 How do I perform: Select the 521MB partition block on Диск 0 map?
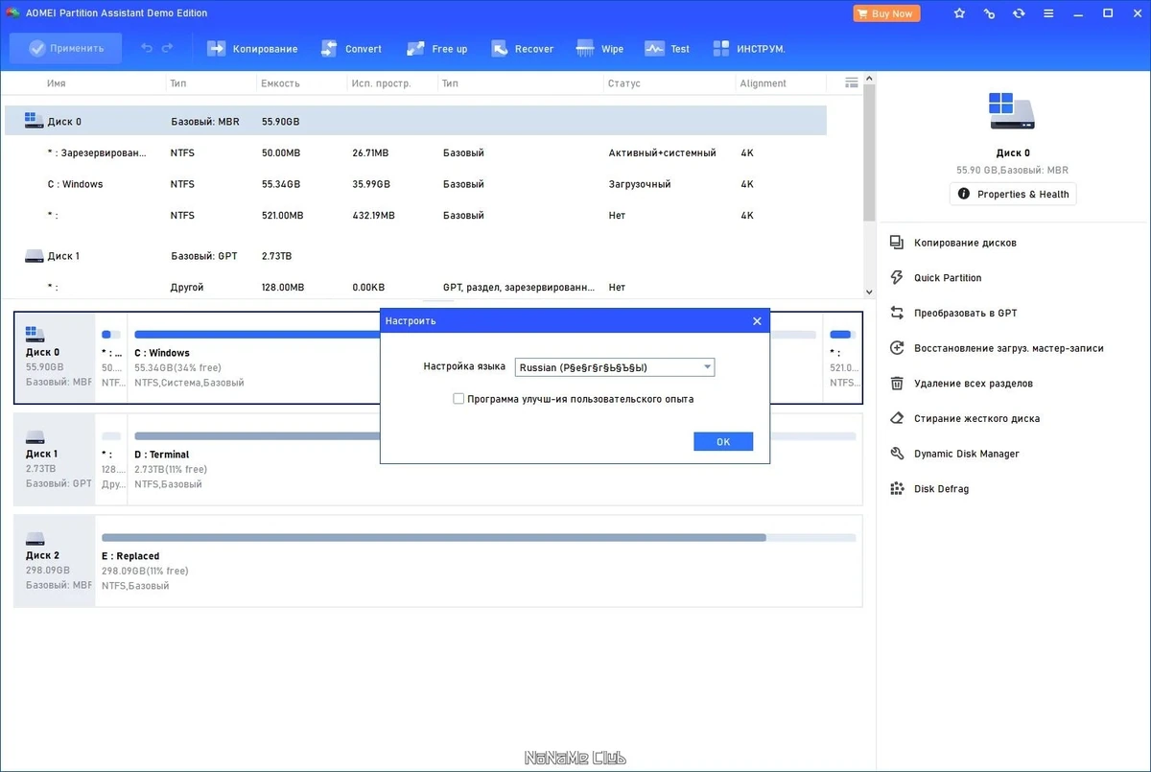click(x=842, y=358)
